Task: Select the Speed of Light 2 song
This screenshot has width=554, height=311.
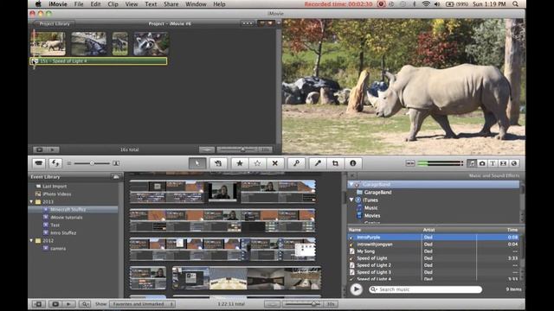Action: point(434,265)
